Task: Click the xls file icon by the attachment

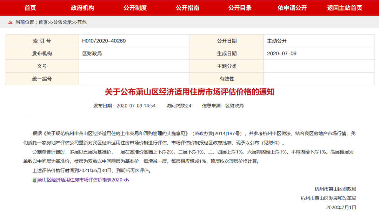Action: [34, 180]
